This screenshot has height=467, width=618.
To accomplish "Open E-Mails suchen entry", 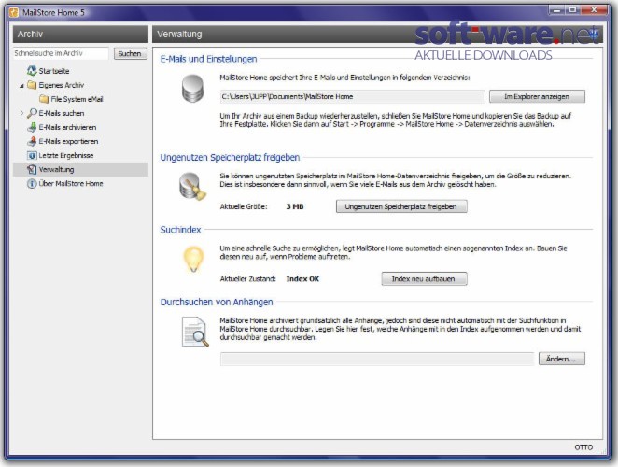I will click(x=62, y=113).
